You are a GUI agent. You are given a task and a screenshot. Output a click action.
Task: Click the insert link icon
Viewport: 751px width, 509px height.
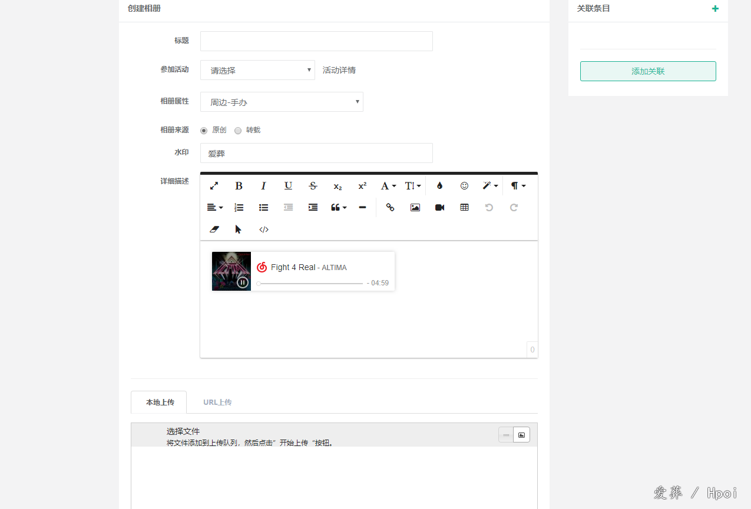[390, 207]
